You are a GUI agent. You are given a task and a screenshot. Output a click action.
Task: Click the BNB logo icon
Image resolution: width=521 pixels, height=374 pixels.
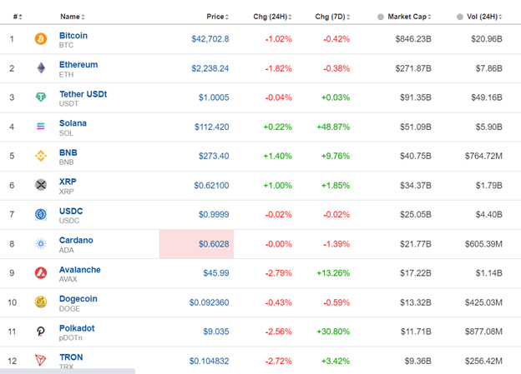[41, 156]
